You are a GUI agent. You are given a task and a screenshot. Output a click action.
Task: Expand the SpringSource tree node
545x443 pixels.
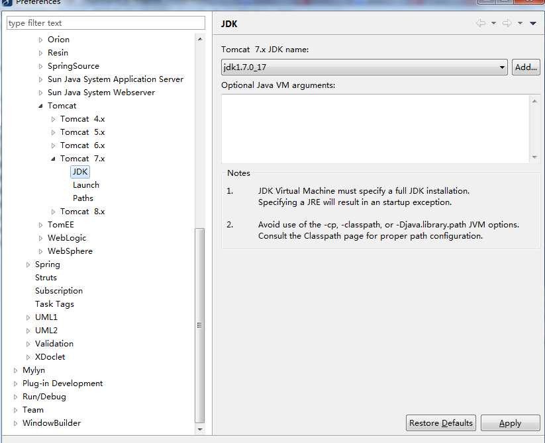[40, 66]
